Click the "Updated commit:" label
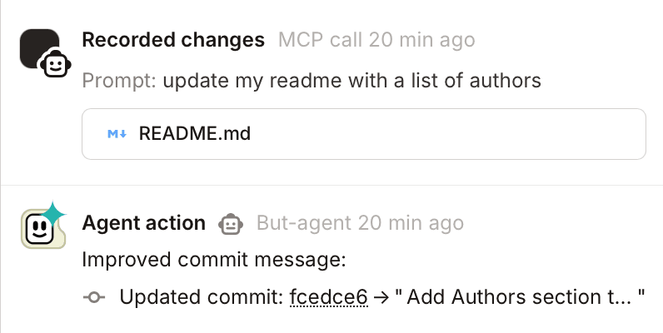 pos(201,297)
